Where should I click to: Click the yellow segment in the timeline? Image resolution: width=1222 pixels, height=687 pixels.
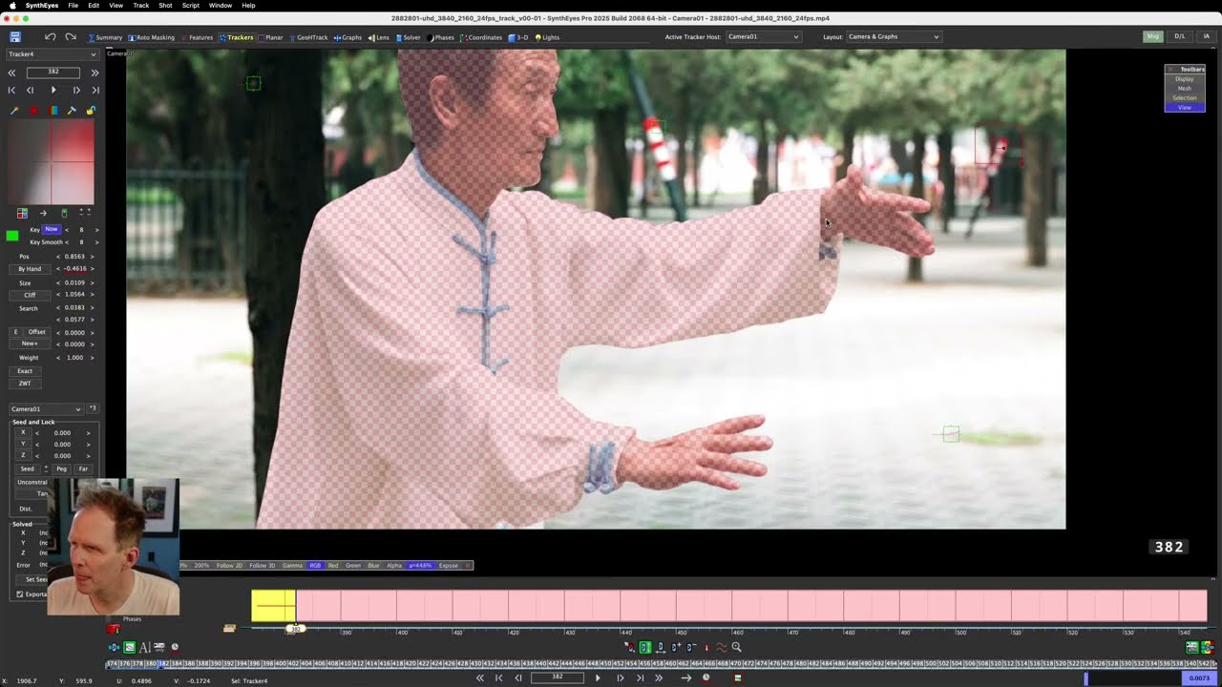[273, 606]
